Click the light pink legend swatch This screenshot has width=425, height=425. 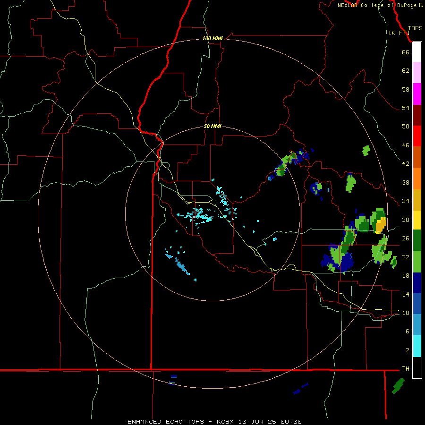tap(417, 72)
